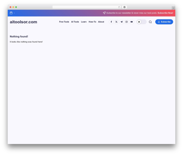The image size is (183, 155).
Task: Go to the Learn menu item
Action: [84, 22]
